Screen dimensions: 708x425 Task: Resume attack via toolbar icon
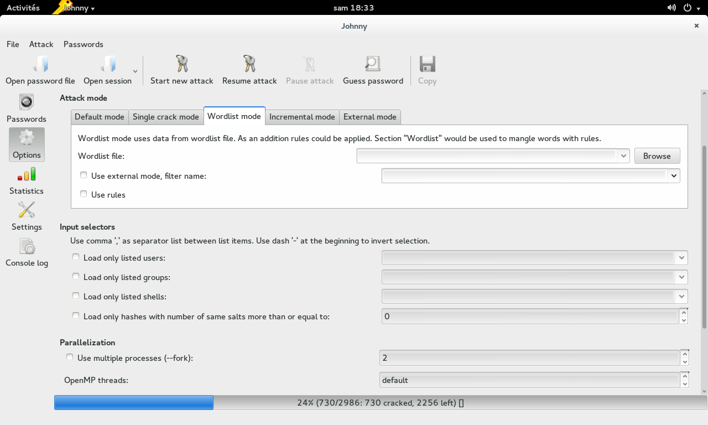[249, 64]
